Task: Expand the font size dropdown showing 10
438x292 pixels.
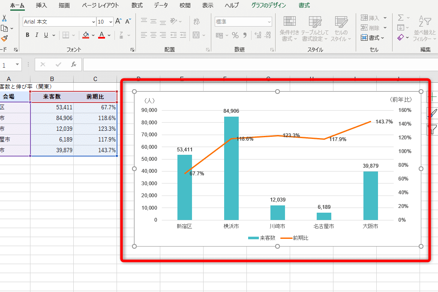Action: 111,21
